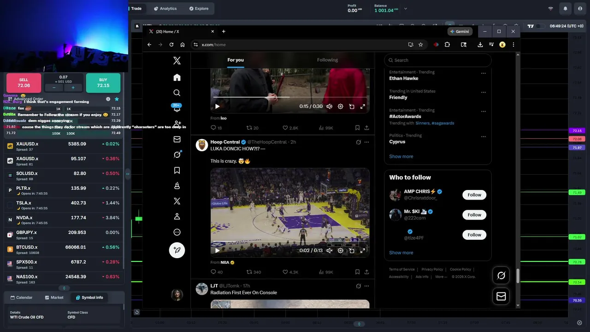The image size is (590, 332).
Task: Open Bookmarks icon in X sidebar
Action: (177, 170)
